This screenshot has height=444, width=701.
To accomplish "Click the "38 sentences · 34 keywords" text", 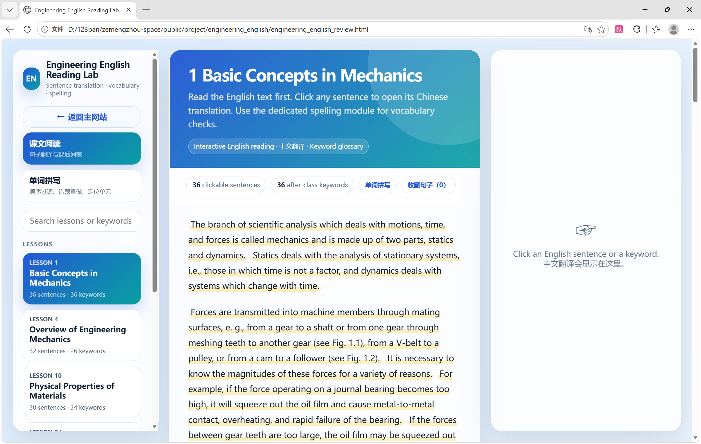I will tap(67, 407).
